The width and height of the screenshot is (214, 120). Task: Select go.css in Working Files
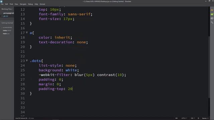(x=6, y=16)
